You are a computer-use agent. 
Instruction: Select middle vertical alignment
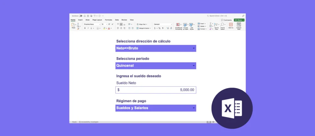(121, 24)
